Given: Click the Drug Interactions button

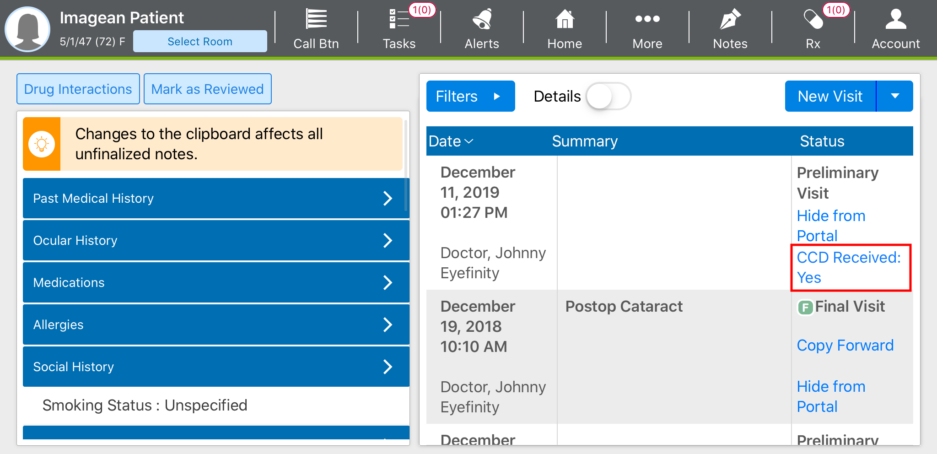Looking at the screenshot, I should click(78, 89).
